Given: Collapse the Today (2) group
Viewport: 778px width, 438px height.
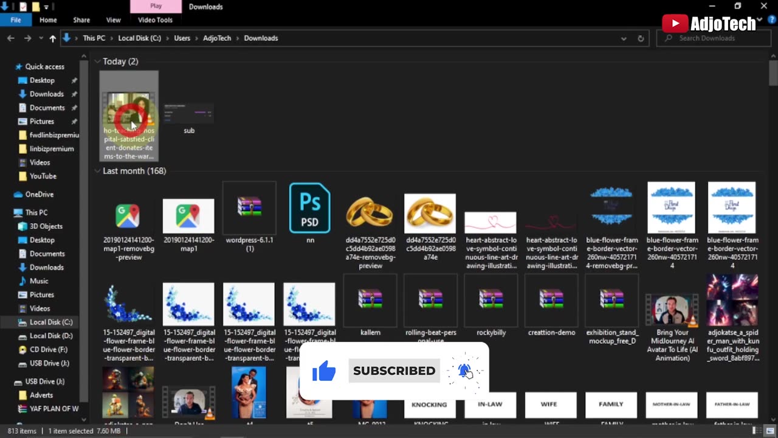Looking at the screenshot, I should point(97,61).
